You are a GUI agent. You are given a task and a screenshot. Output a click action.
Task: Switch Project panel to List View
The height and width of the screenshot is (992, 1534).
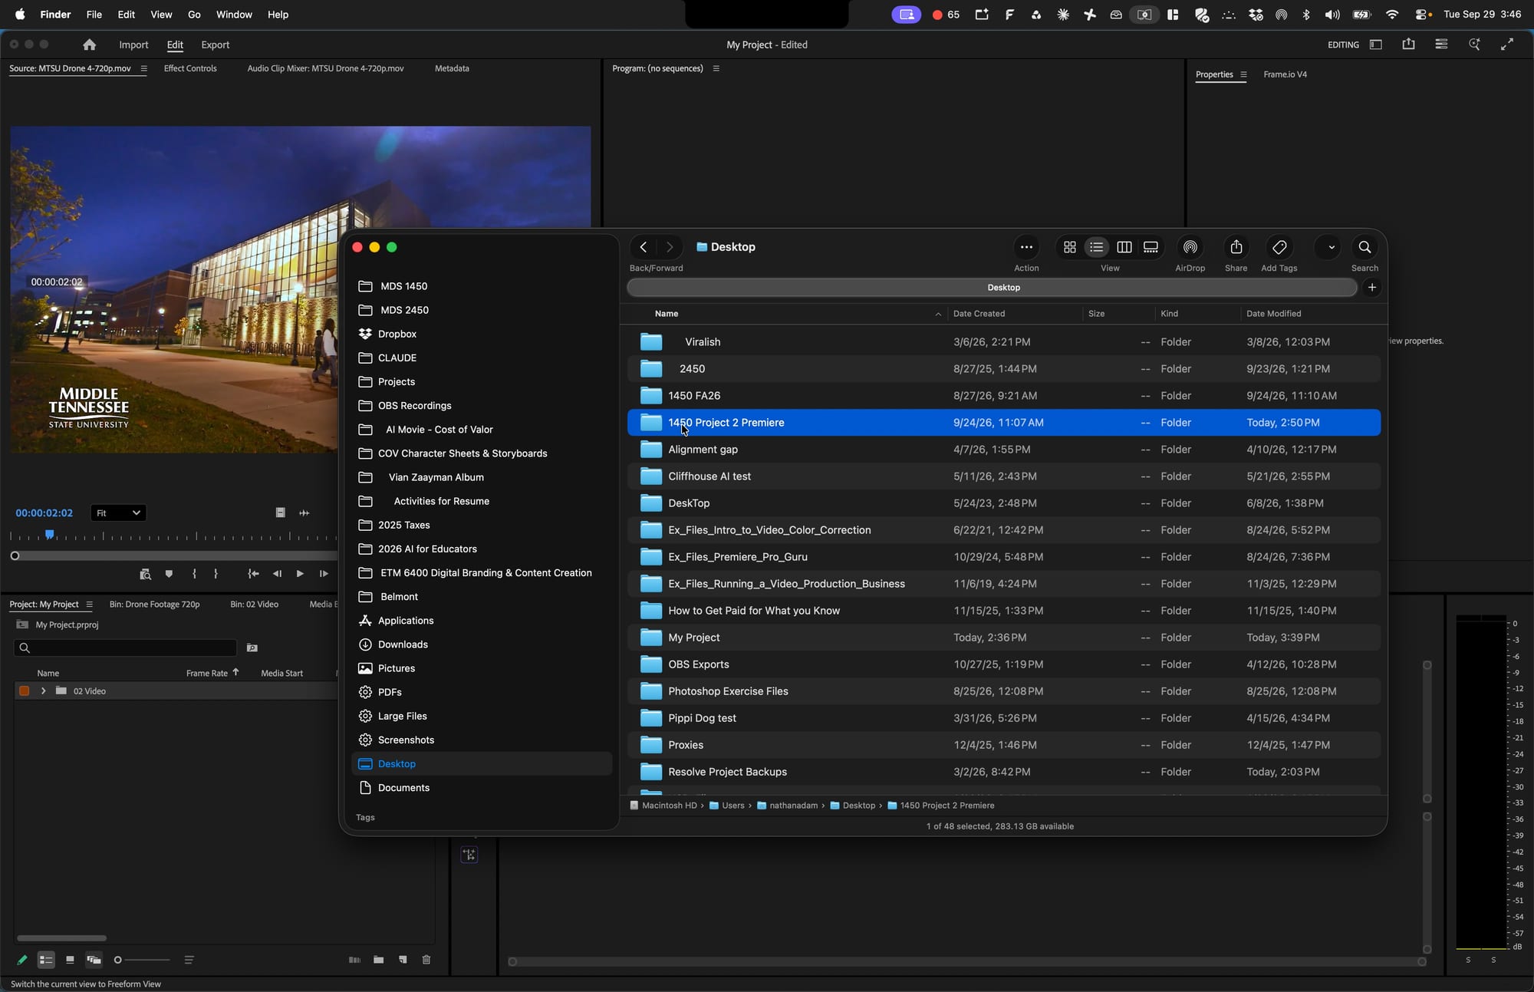point(46,960)
